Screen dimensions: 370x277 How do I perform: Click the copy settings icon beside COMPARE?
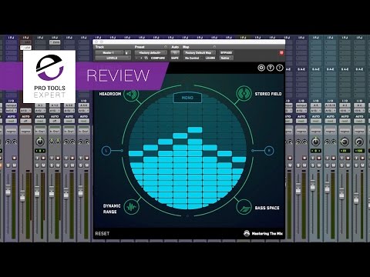pyautogui.click(x=146, y=58)
